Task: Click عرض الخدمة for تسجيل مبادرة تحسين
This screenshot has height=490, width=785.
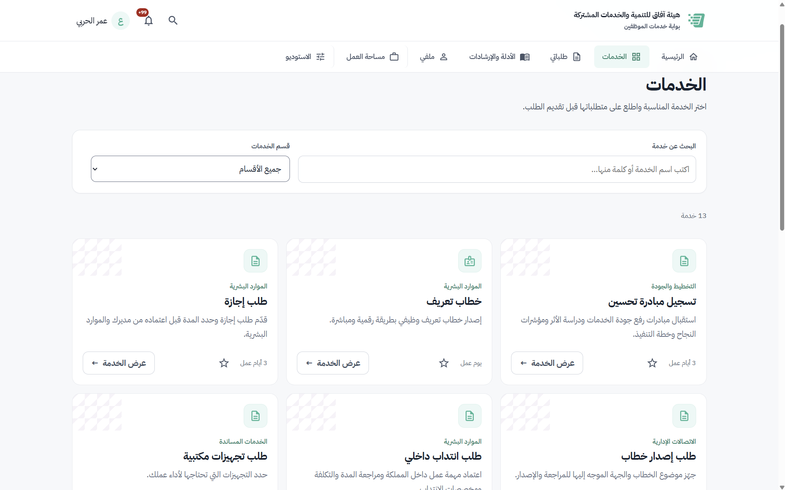Action: [547, 363]
